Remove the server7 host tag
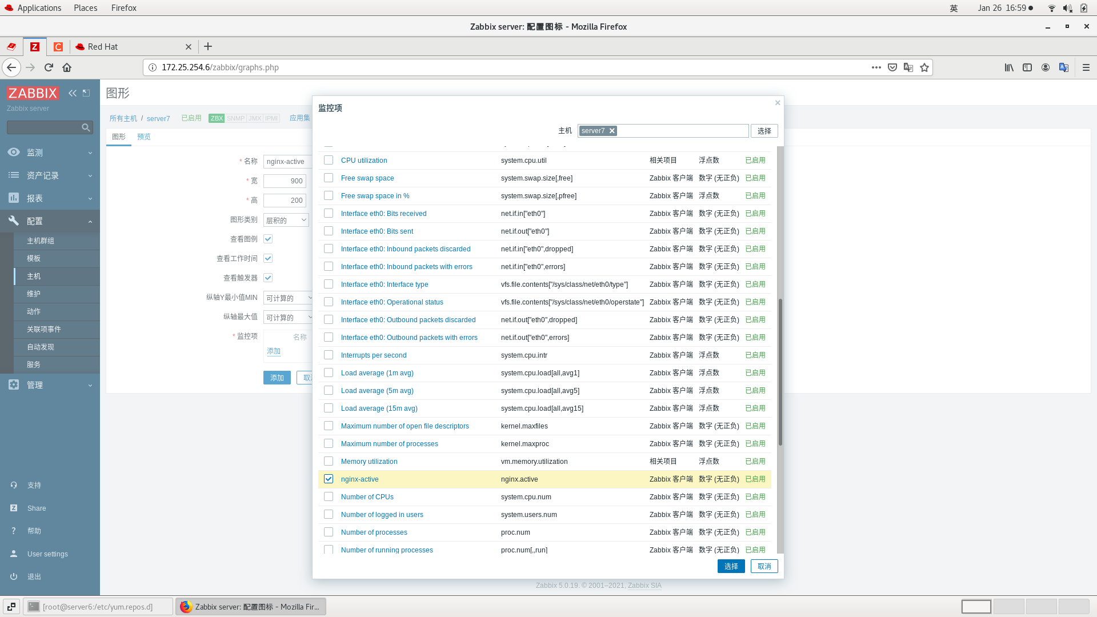This screenshot has height=617, width=1097. (612, 131)
